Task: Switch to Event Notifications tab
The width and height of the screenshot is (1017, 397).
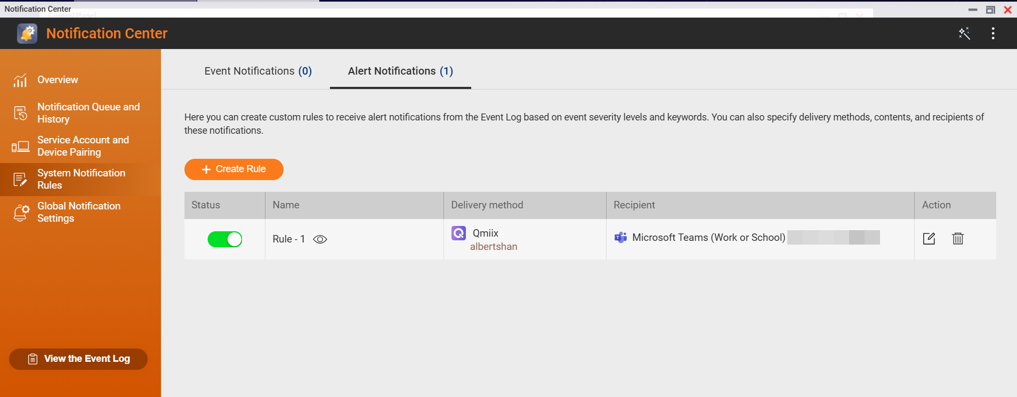Action: (x=258, y=71)
